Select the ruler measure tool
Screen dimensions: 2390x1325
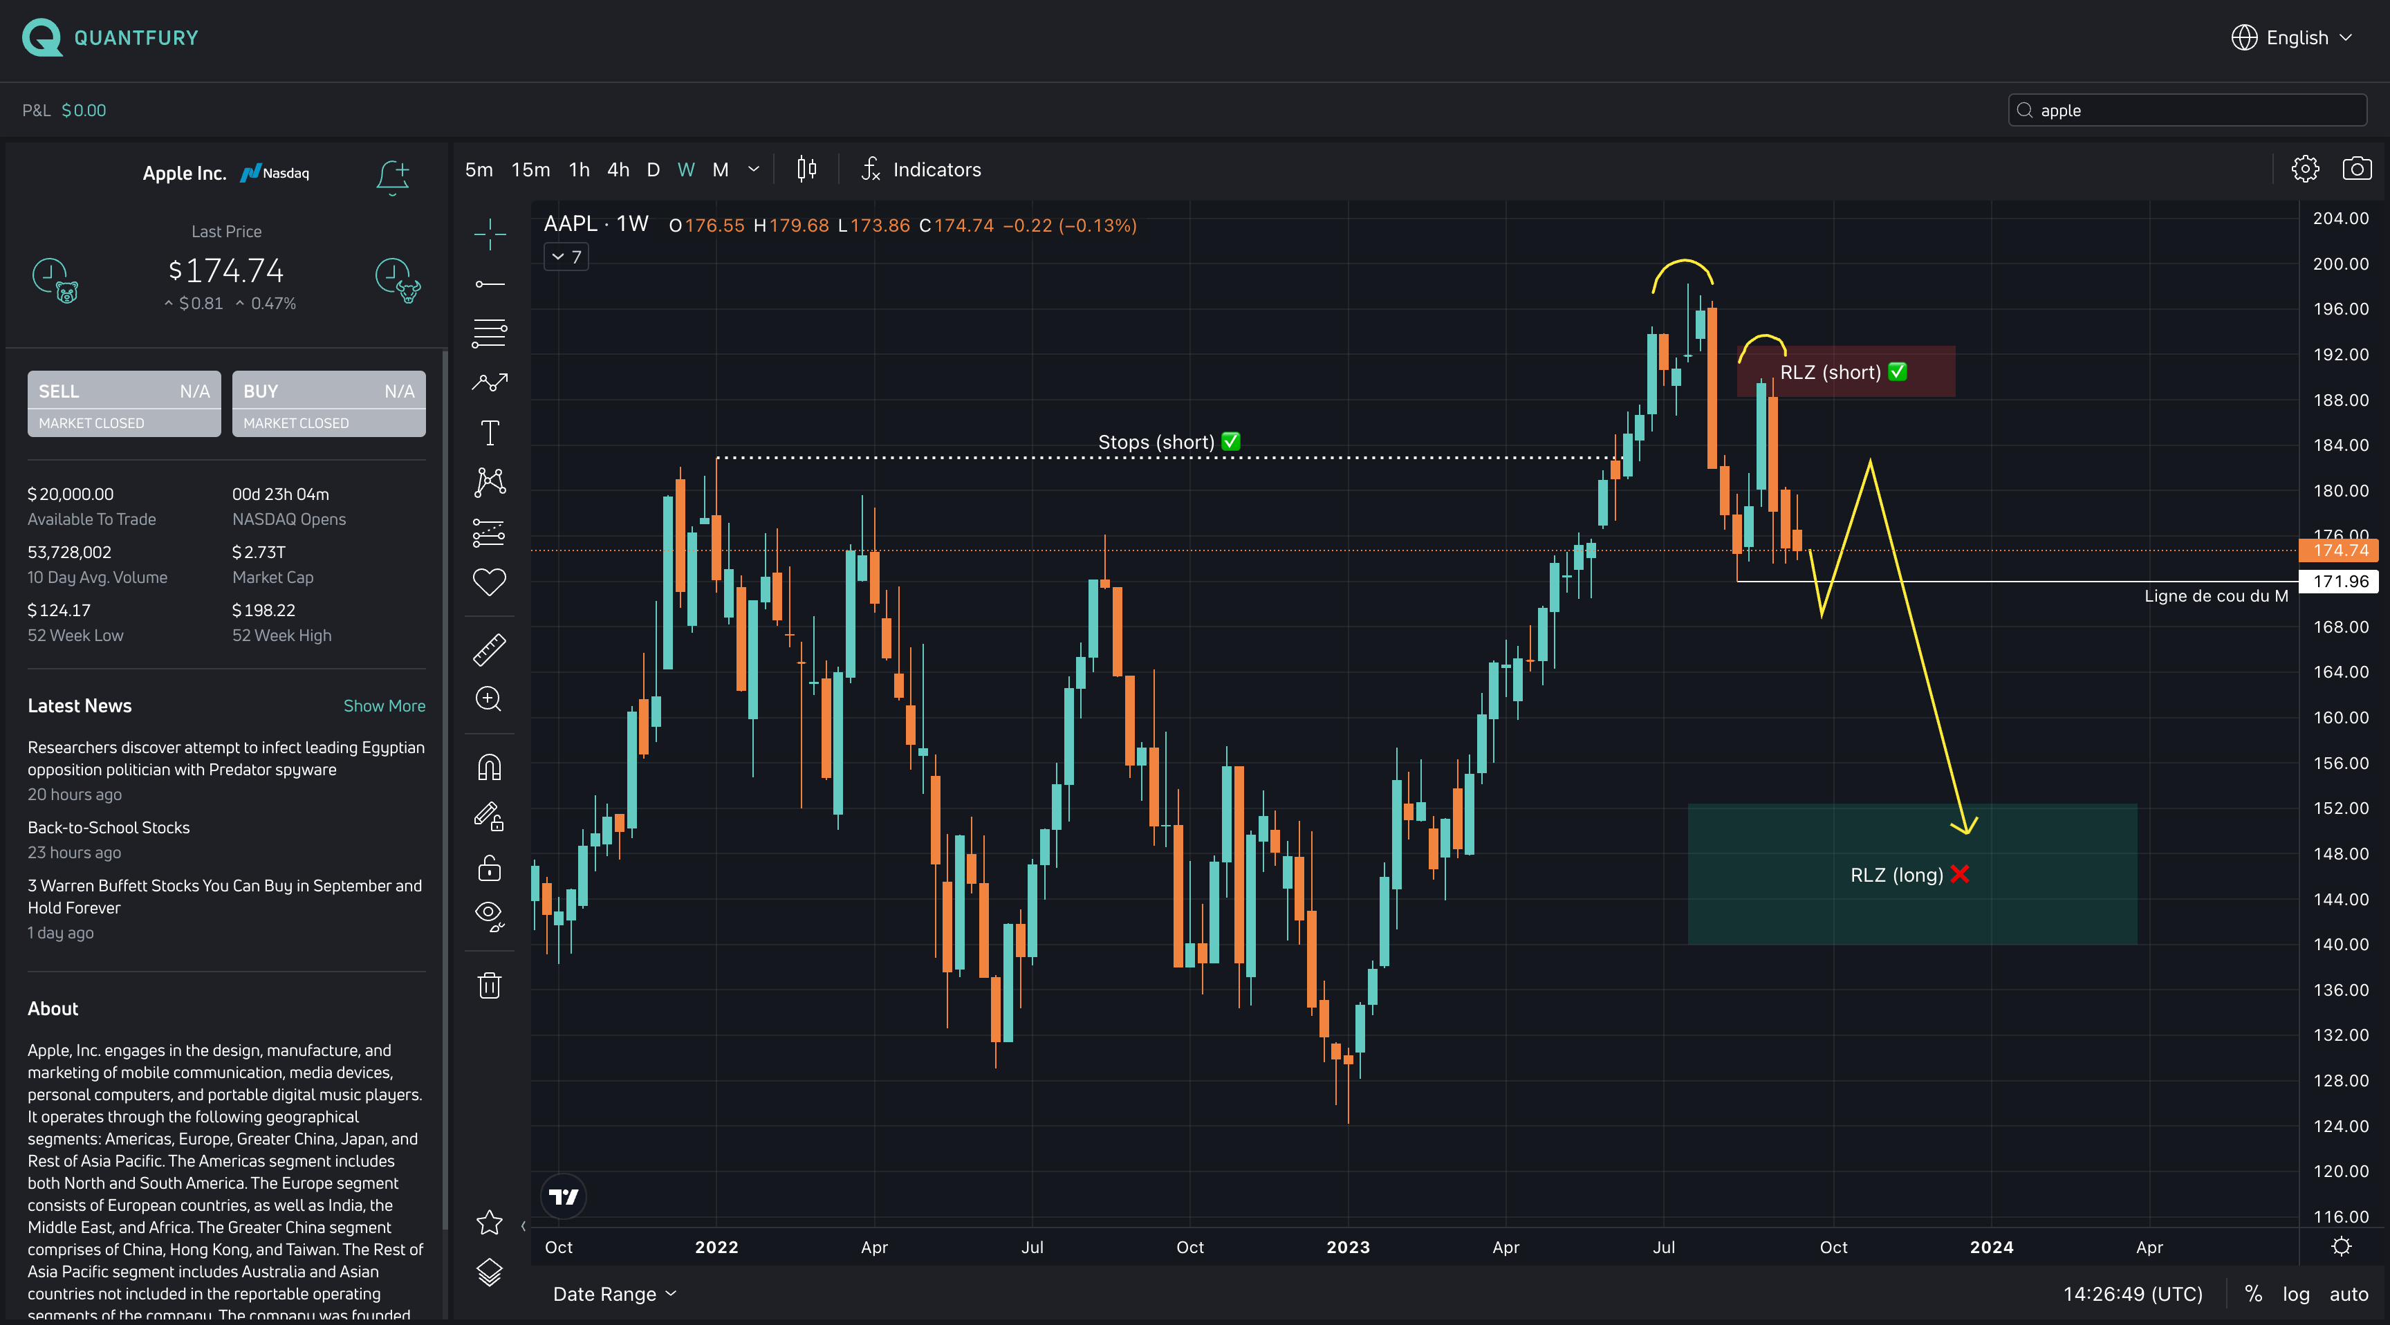point(489,649)
